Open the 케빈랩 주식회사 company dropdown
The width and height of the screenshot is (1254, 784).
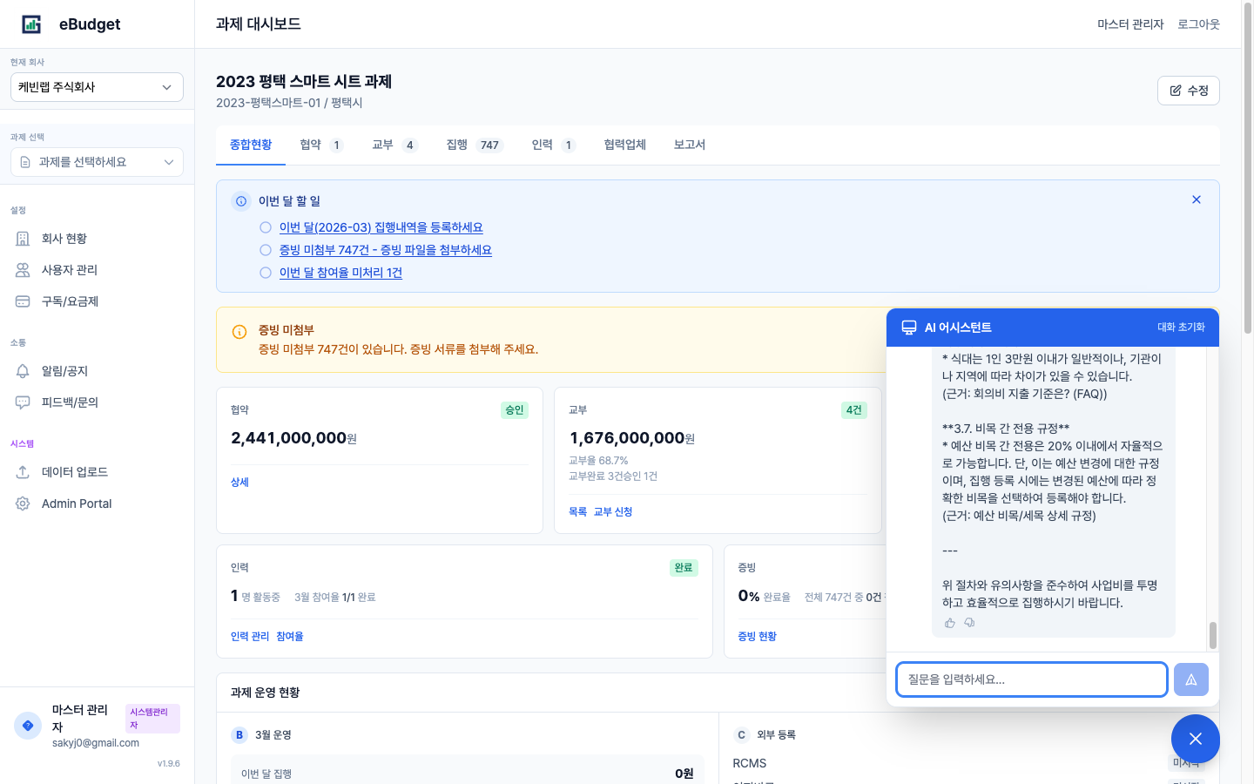[x=96, y=87]
